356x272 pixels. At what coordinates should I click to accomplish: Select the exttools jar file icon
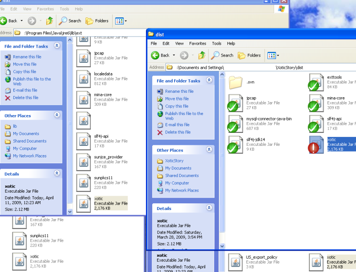316,82
